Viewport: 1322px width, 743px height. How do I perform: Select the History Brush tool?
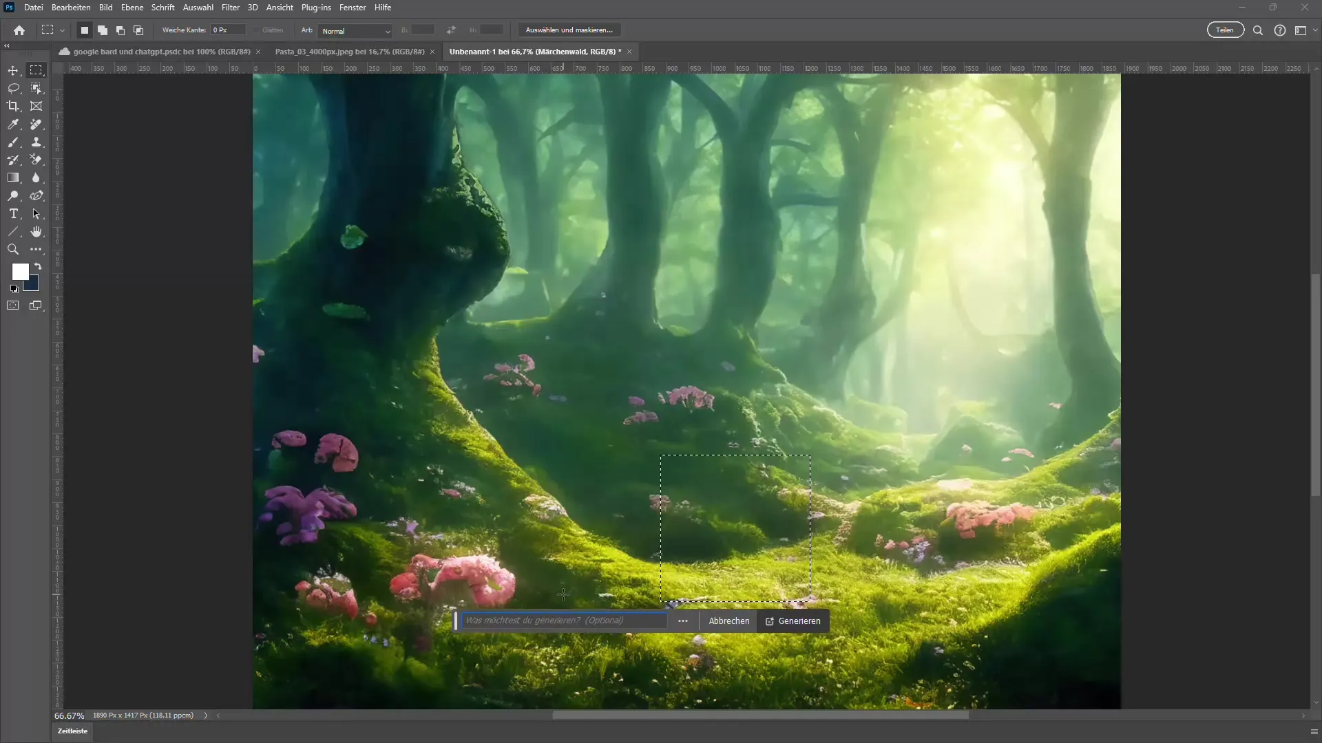13,160
